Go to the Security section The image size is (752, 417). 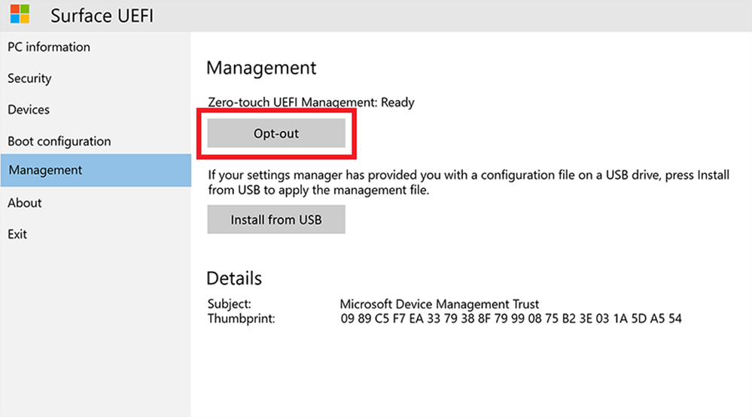point(29,78)
